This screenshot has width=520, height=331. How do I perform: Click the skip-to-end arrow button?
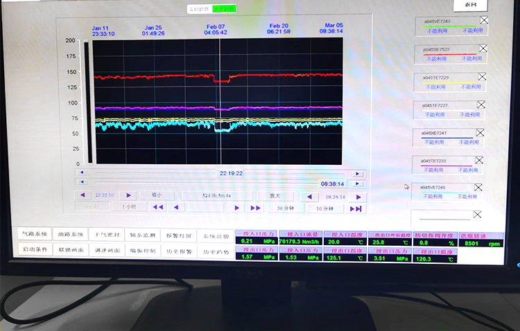(356, 208)
